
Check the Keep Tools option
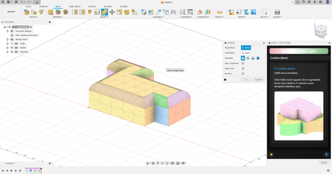point(243,68)
